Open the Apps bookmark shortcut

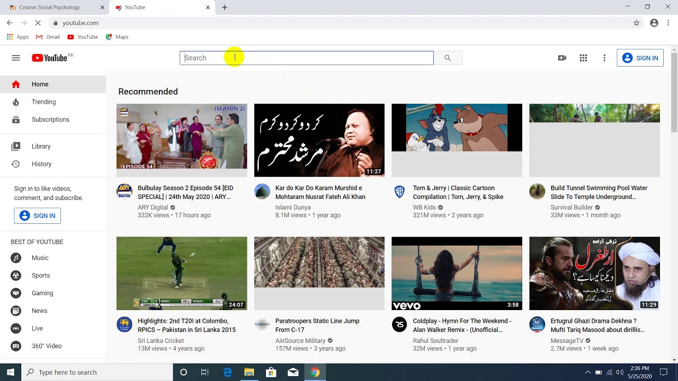pos(17,37)
